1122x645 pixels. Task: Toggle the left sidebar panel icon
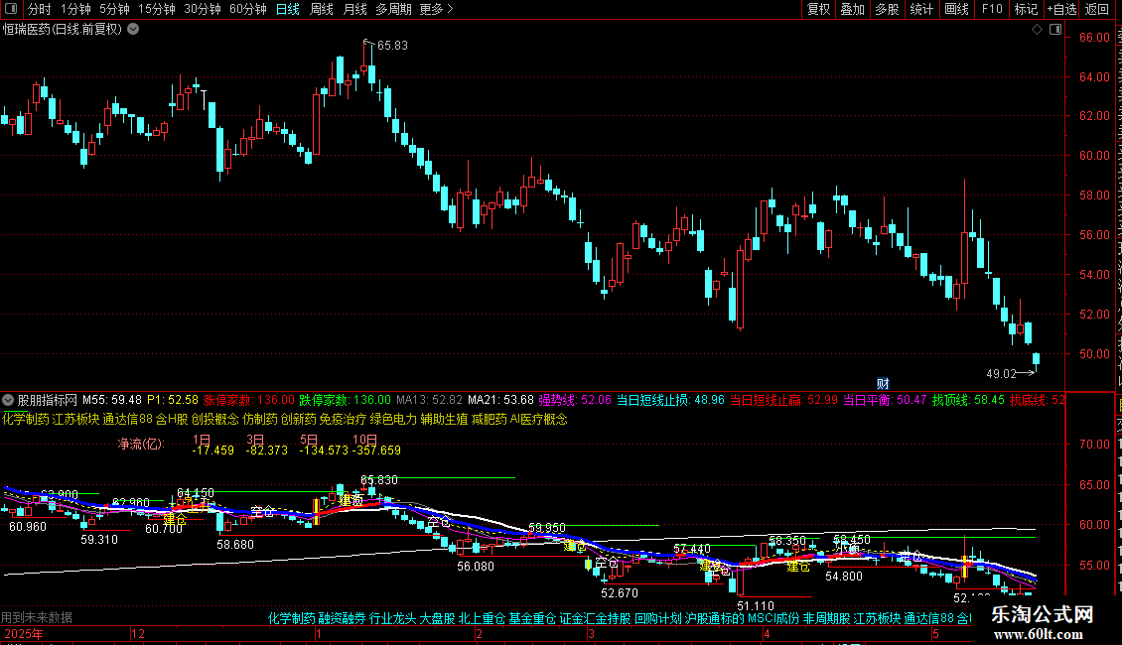(x=11, y=9)
